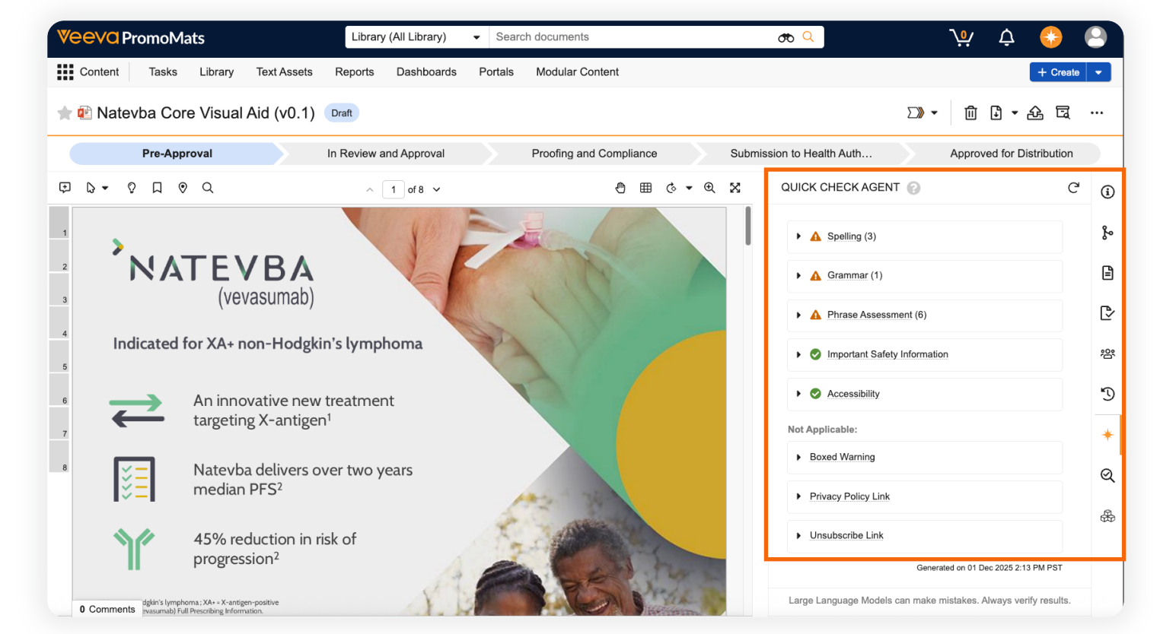
Task: Expand the Spelling (3) section
Action: click(798, 236)
